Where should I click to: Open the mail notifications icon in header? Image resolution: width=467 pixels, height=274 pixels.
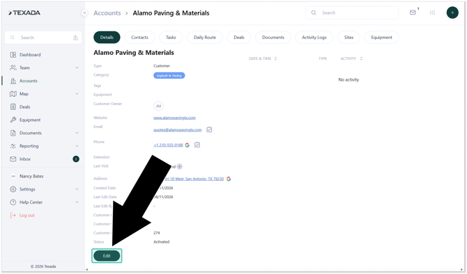(413, 13)
